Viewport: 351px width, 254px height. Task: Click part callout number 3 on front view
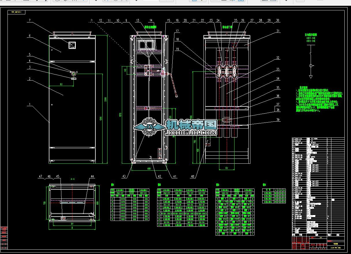pyautogui.click(x=29, y=67)
